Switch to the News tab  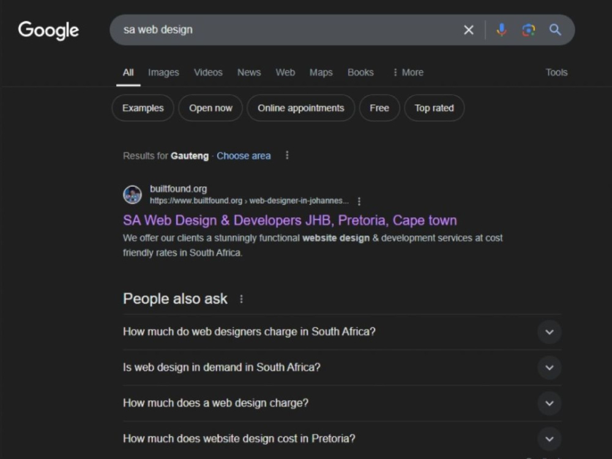click(249, 73)
